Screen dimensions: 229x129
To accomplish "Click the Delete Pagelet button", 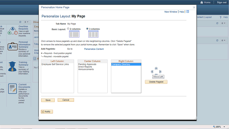I will [x=156, y=82].
